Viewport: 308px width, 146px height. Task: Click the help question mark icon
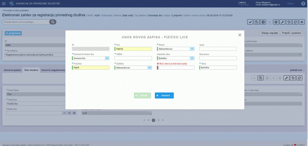pos(303,3)
